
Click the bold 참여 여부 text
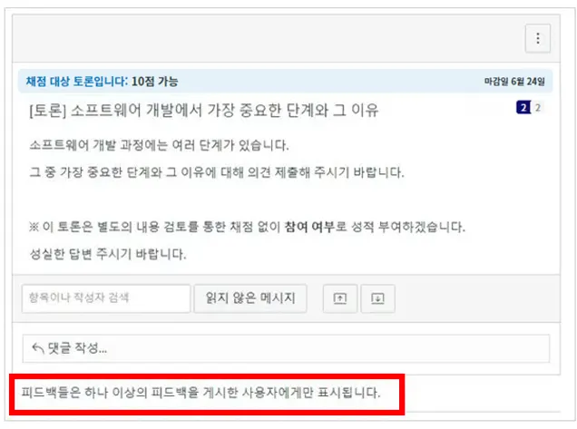309,227
